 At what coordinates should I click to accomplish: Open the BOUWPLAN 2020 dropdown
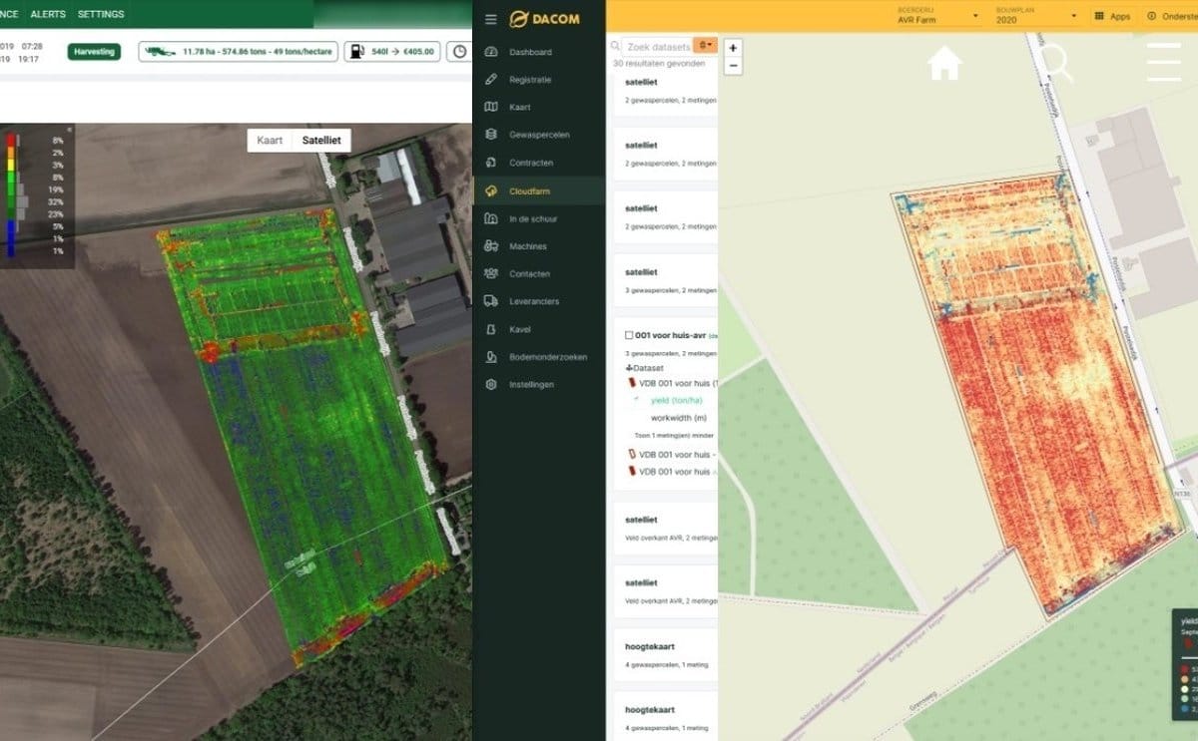[x=1036, y=15]
